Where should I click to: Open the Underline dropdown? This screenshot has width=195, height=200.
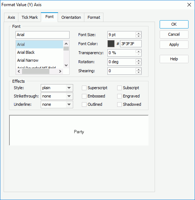[57, 104]
